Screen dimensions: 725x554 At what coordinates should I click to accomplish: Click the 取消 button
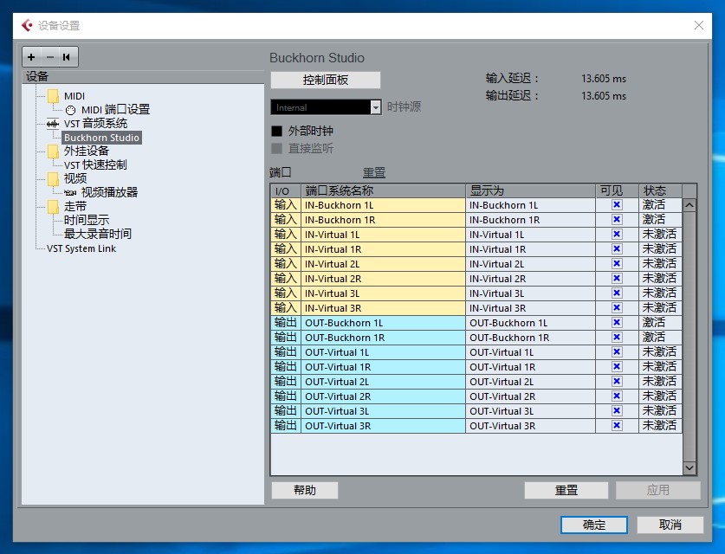coord(670,525)
